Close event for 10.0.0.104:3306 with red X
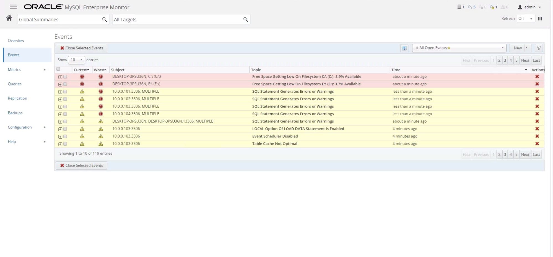 point(537,114)
